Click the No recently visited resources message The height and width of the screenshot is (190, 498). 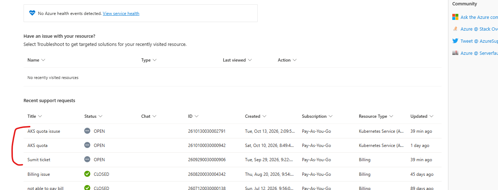(53, 78)
